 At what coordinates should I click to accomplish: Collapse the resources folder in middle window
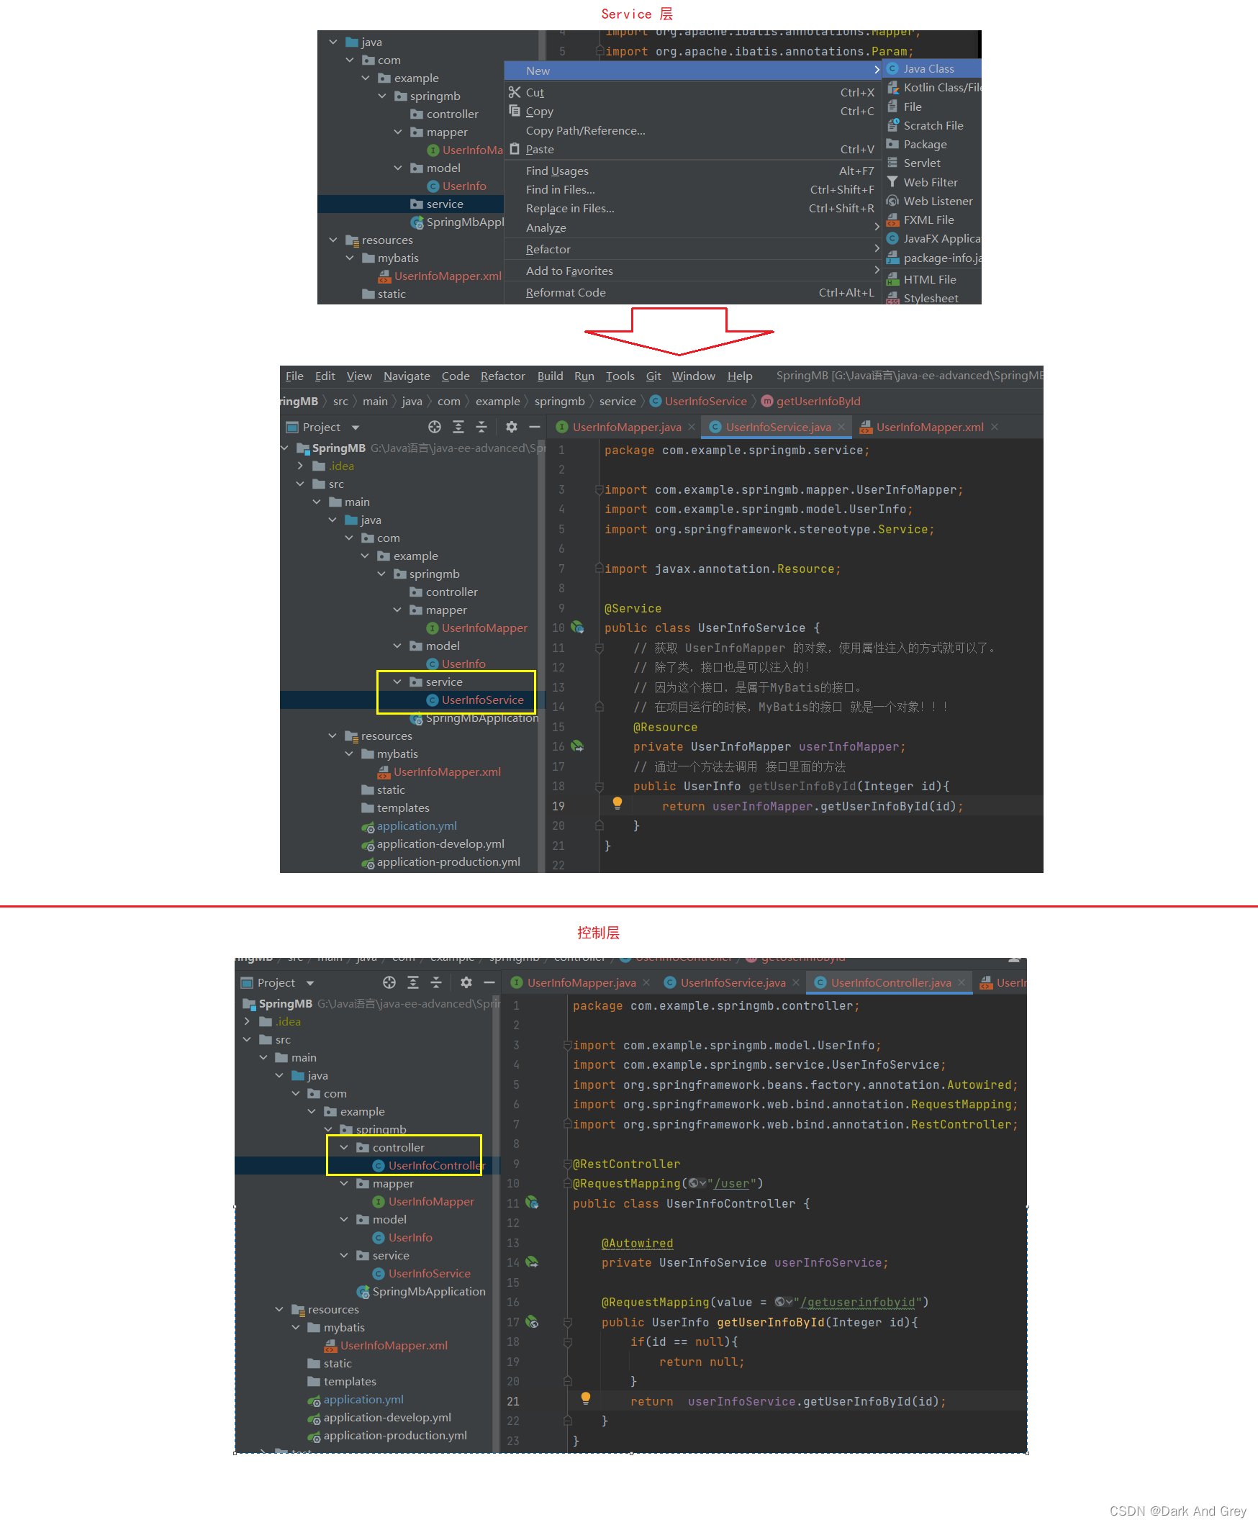[x=332, y=736]
